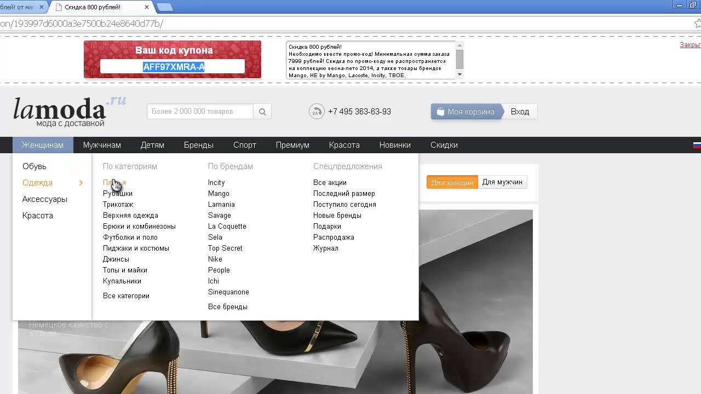Open Женщинам menu tab
The height and width of the screenshot is (394, 701).
pos(43,145)
